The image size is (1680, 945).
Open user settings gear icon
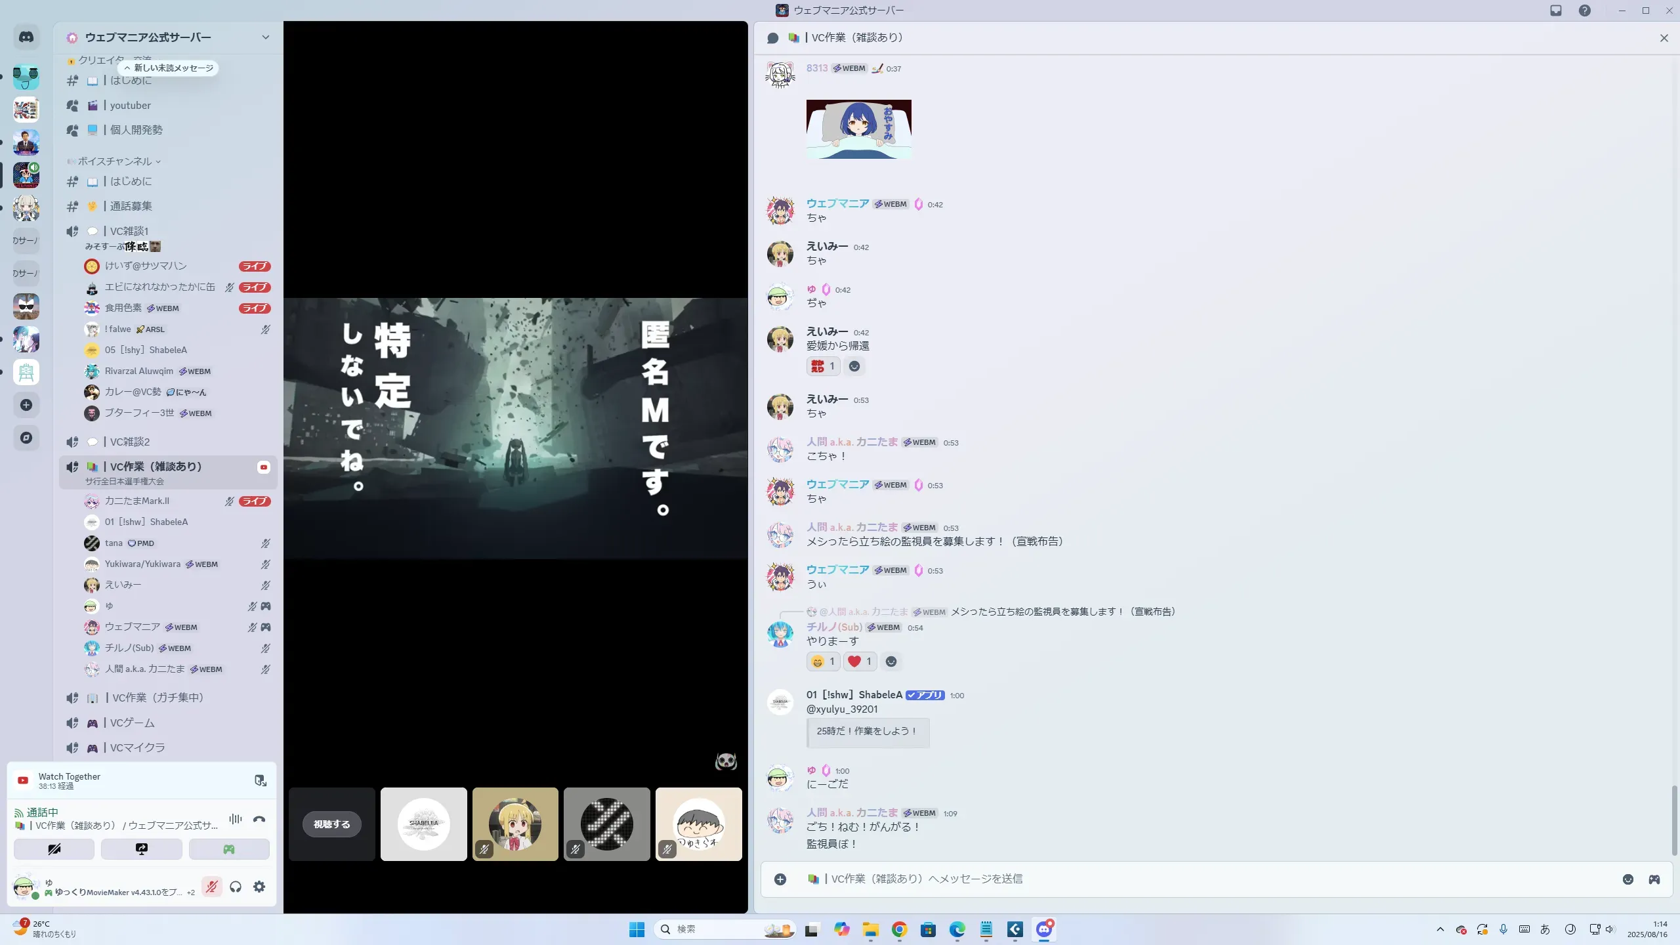(259, 887)
